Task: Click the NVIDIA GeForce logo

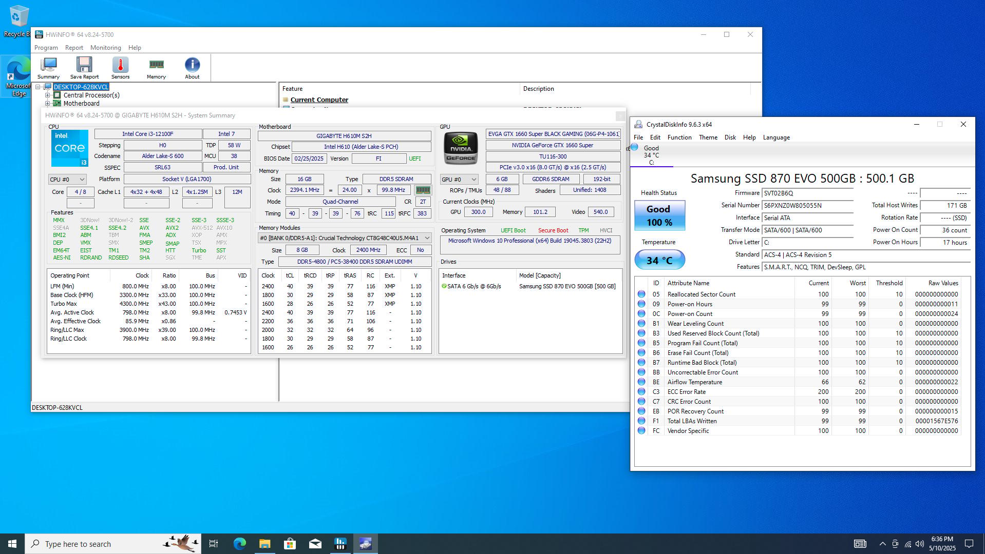Action: pos(461,148)
